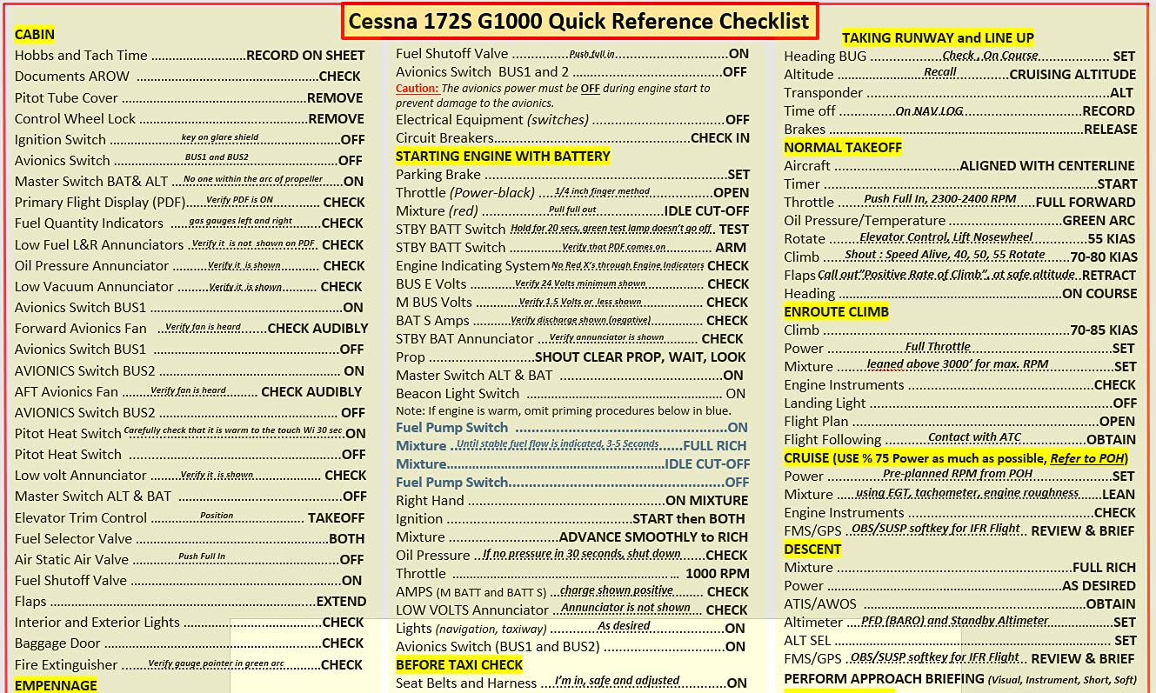Click the "LOW VOLTS Annunciator" item

(572, 610)
